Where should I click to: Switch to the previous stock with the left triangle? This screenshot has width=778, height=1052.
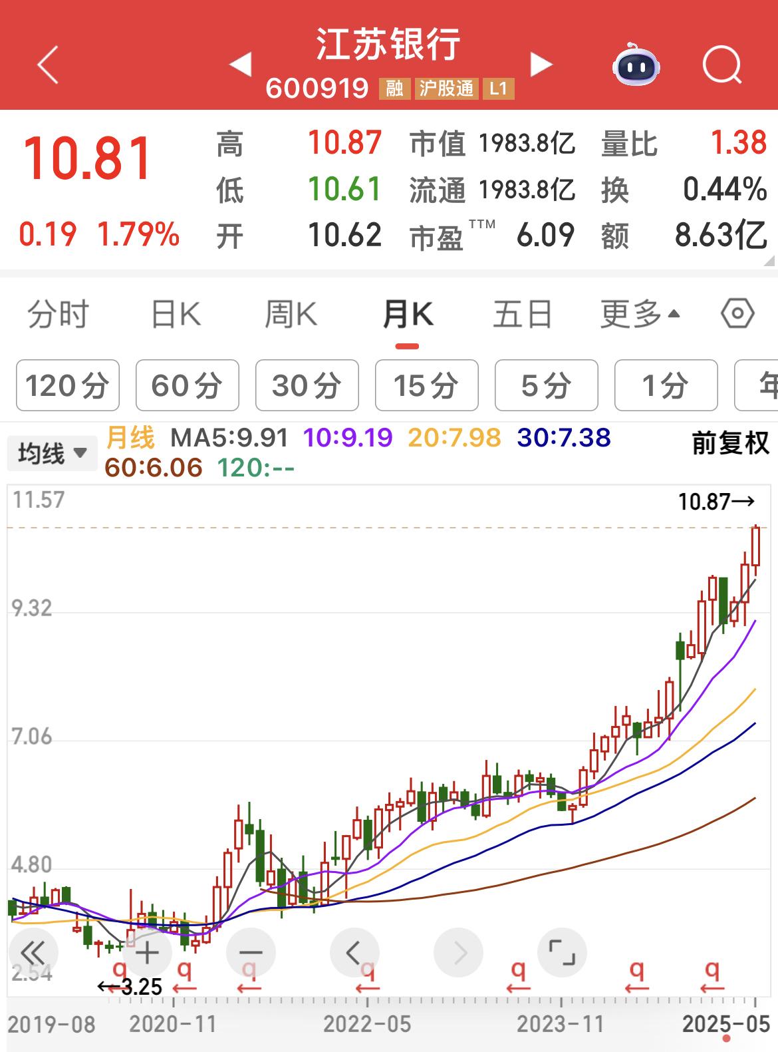(x=240, y=65)
